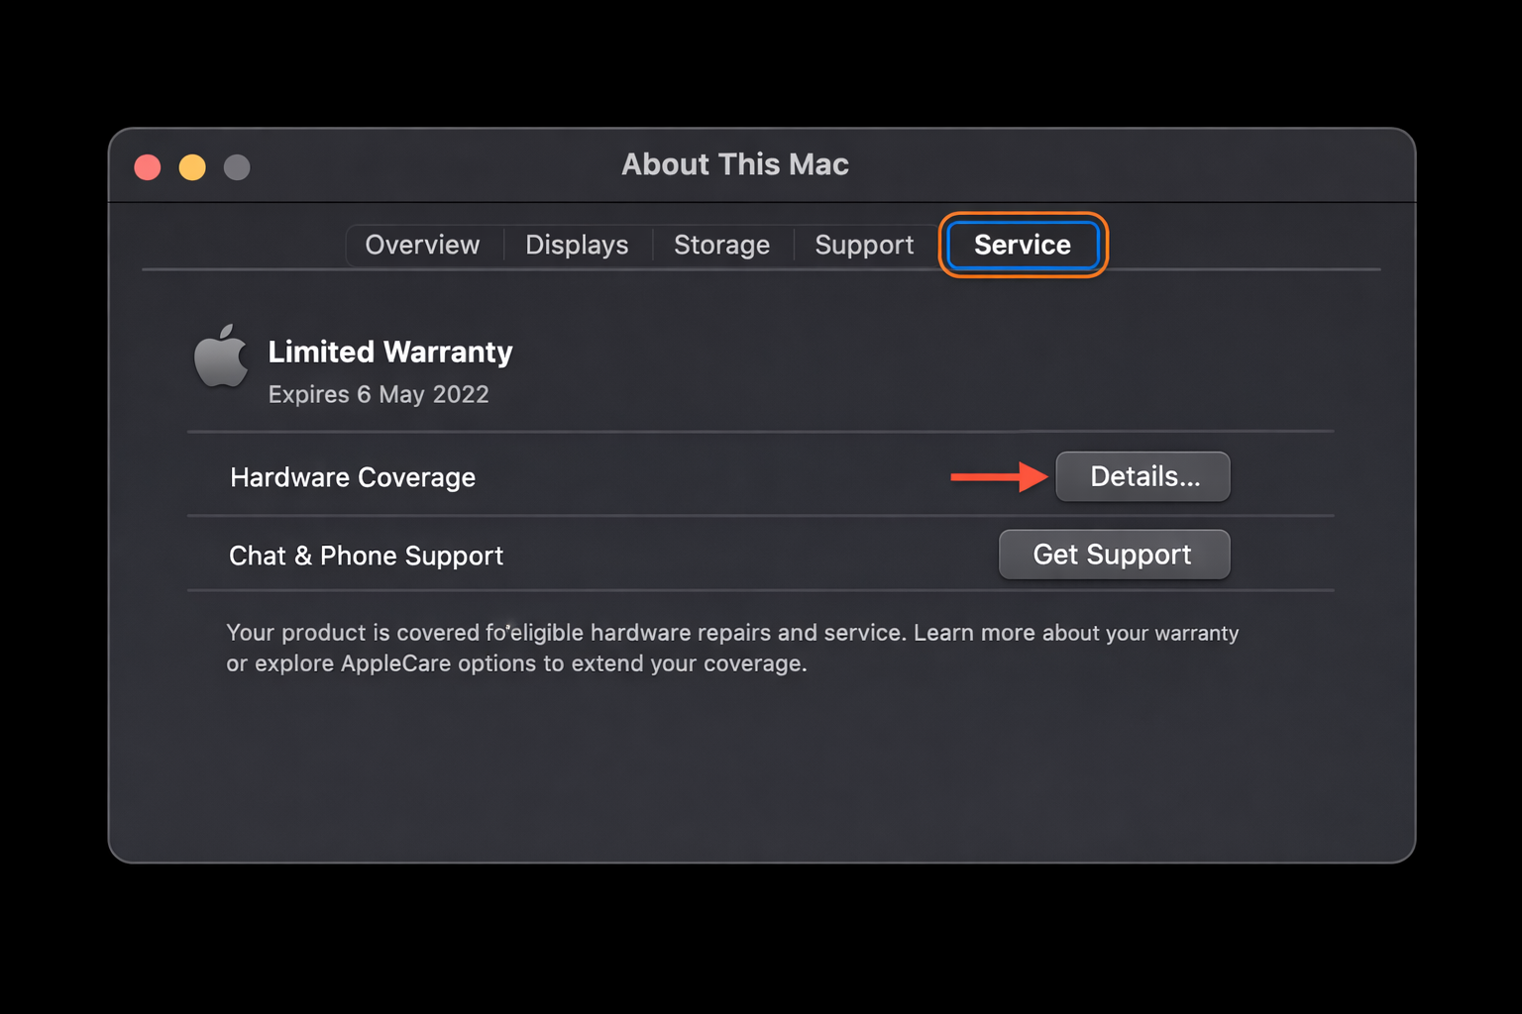Switch to the Displays tab

[x=576, y=245]
